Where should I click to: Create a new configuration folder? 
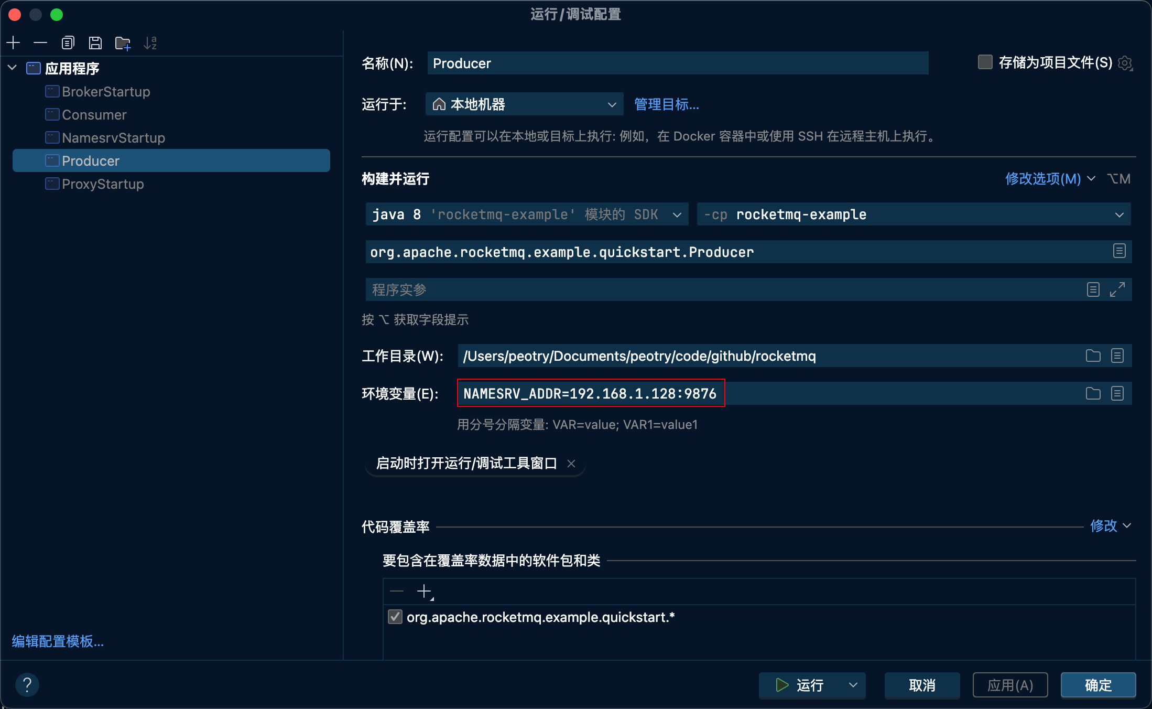tap(123, 42)
